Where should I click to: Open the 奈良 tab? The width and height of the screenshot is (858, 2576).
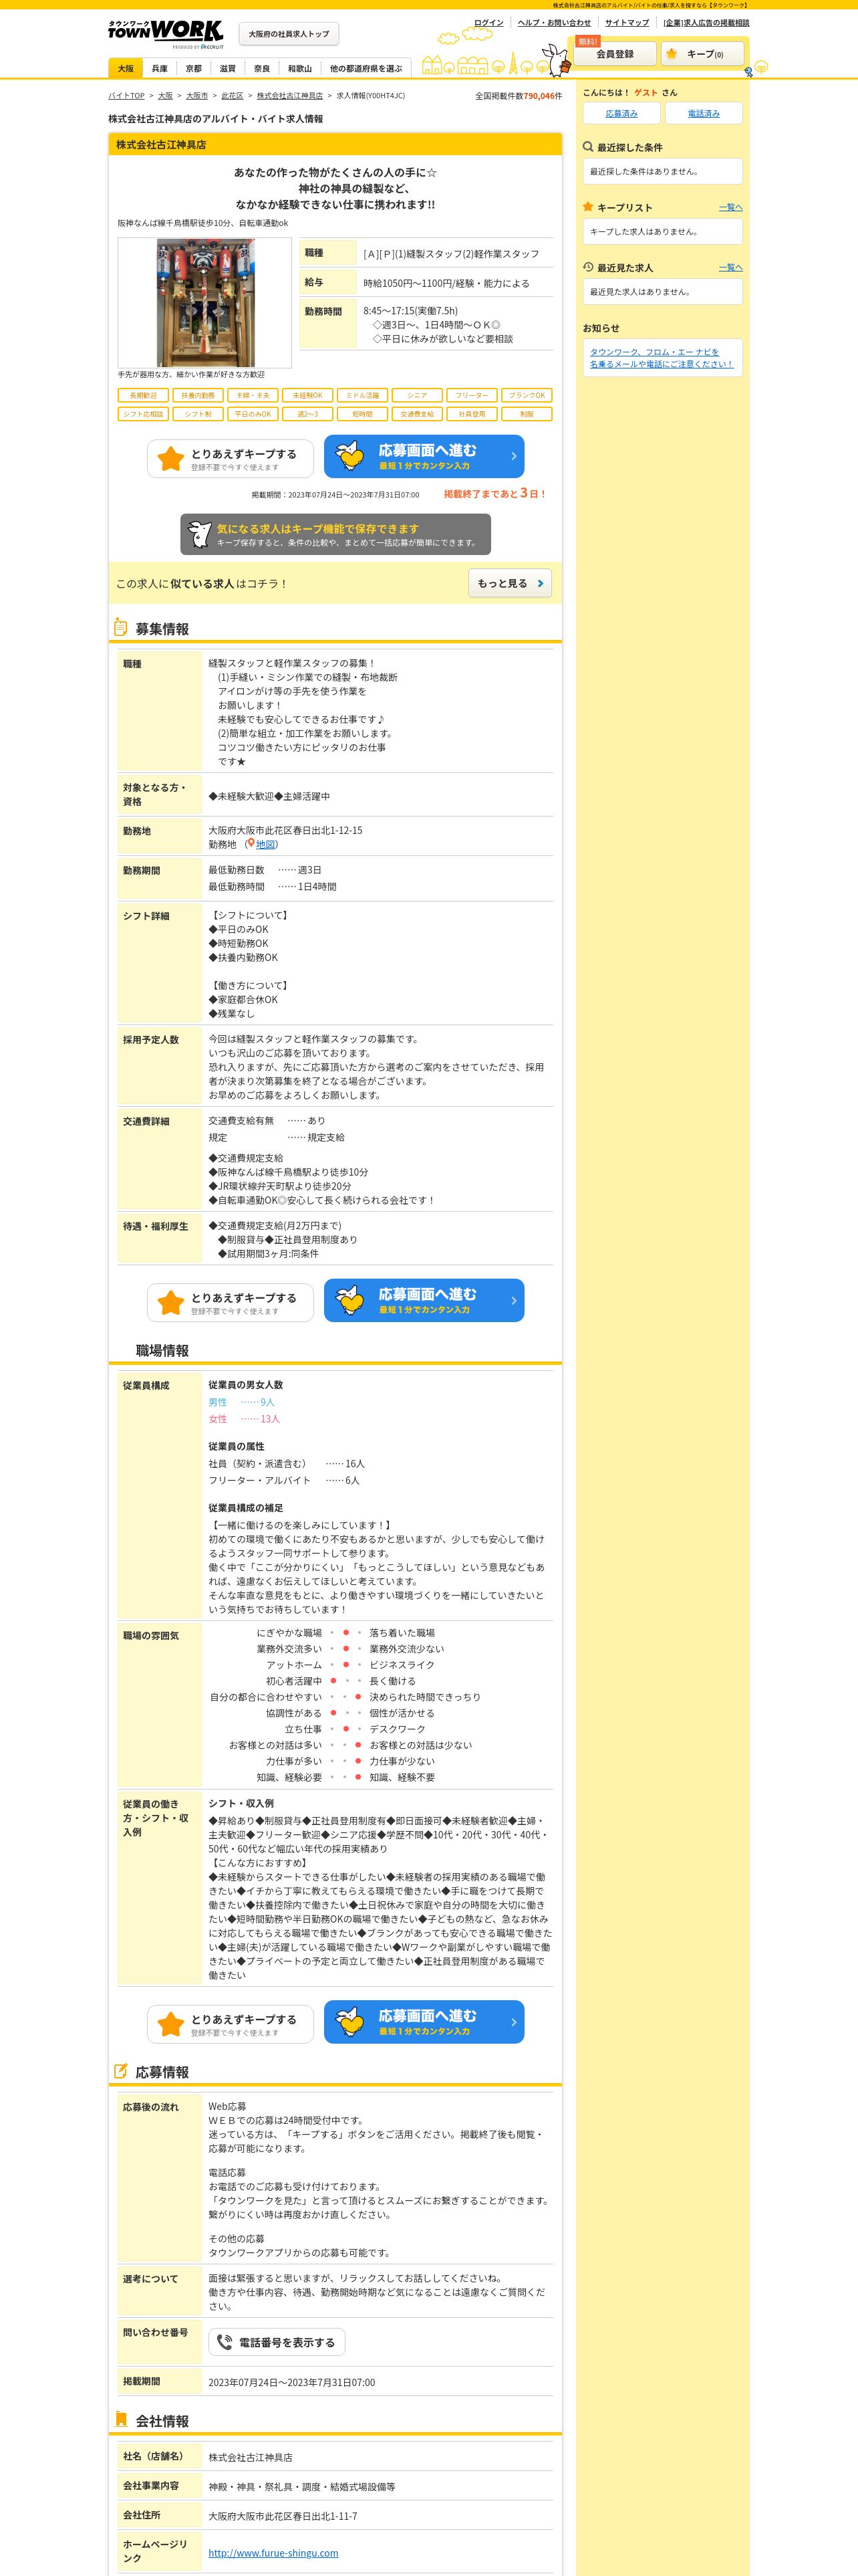tap(262, 69)
